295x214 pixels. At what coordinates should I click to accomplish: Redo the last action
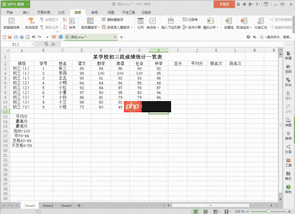tap(40, 37)
